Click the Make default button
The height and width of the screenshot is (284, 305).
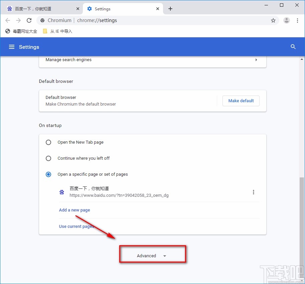click(x=241, y=101)
